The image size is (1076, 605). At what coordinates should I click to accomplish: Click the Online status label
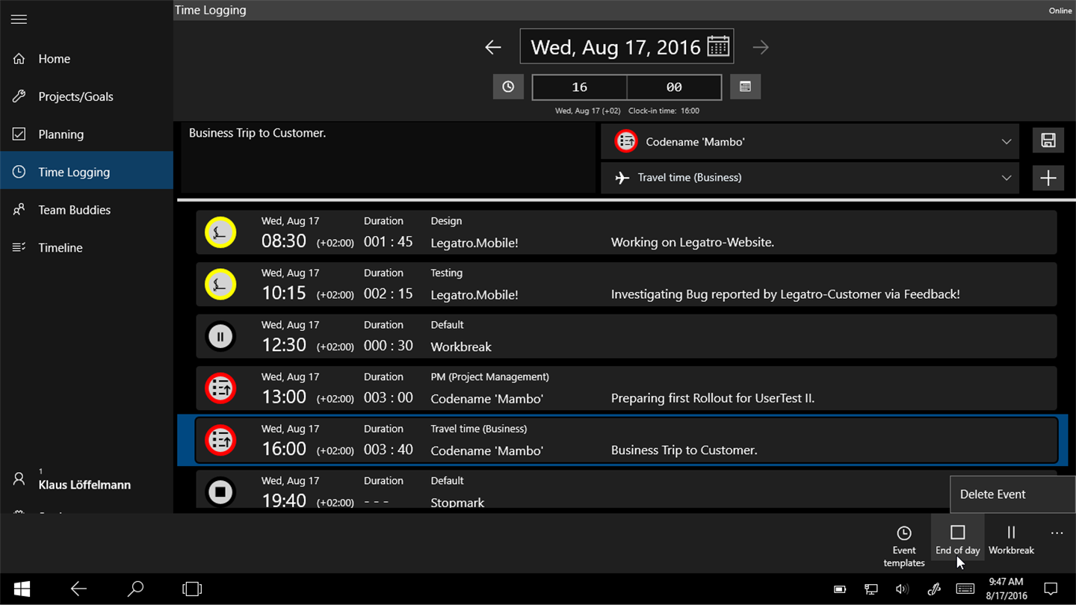click(x=1060, y=10)
